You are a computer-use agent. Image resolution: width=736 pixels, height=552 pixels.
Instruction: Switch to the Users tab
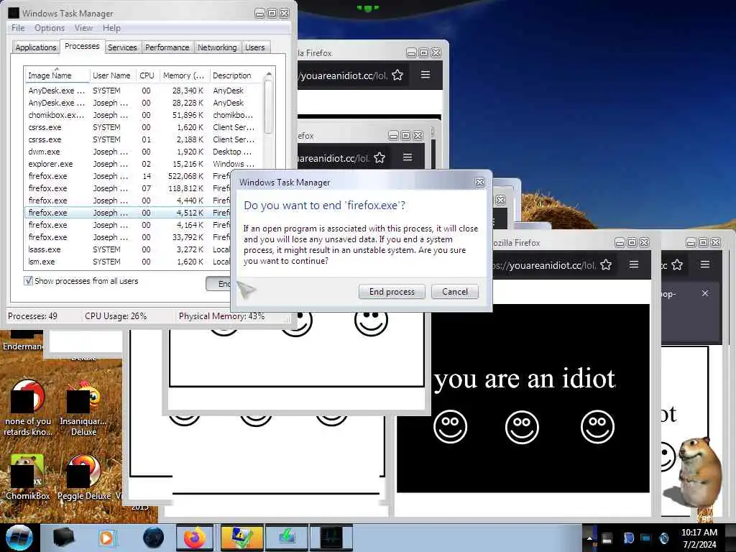pos(255,47)
